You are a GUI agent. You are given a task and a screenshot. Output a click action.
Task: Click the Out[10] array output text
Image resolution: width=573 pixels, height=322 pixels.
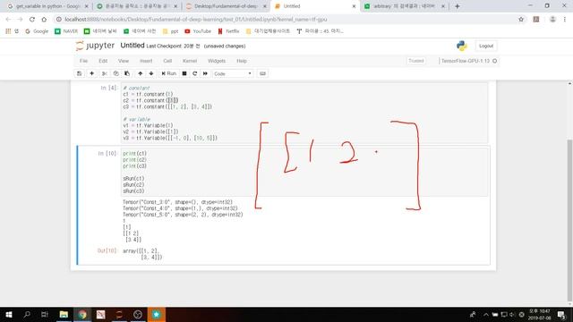tap(142, 254)
